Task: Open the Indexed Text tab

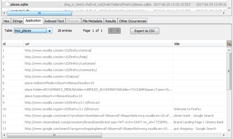Action: point(54,21)
